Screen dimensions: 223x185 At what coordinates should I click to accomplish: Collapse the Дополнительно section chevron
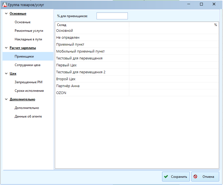coord(6,99)
